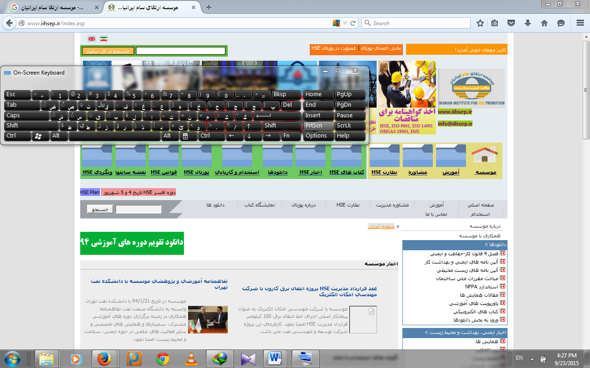This screenshot has height=368, width=590.
Task: Open Microsoft Word from the taskbar
Action: point(275,358)
